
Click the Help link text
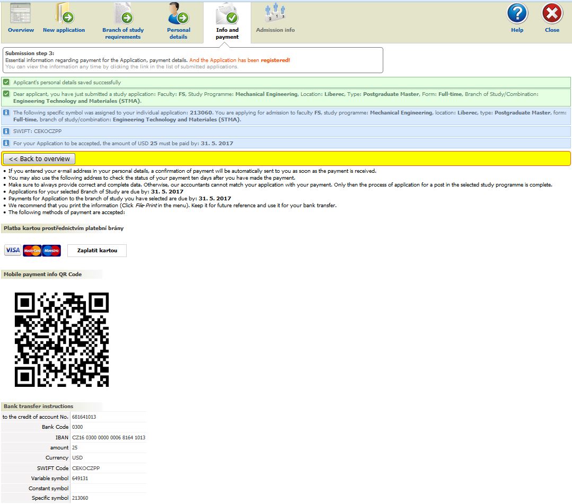[x=517, y=30]
